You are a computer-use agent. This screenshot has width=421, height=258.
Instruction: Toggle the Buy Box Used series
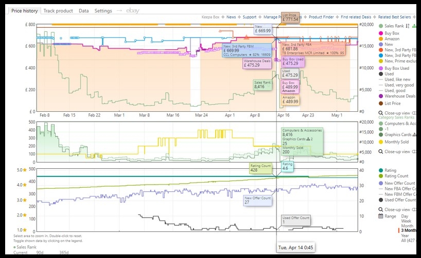coord(394,68)
